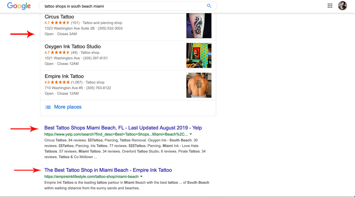Open the account profile avatar

(x=342, y=6)
